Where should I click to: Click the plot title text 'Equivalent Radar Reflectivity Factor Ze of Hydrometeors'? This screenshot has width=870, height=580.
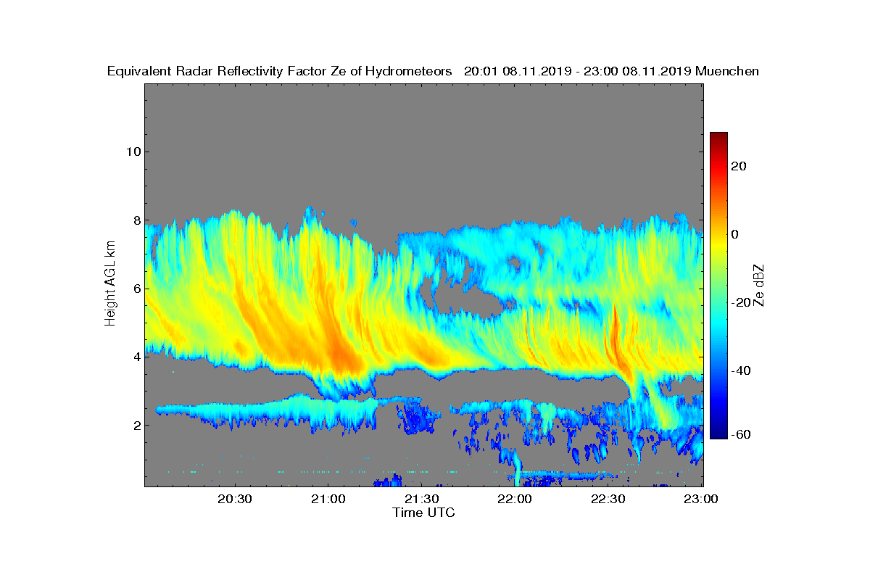[x=280, y=71]
